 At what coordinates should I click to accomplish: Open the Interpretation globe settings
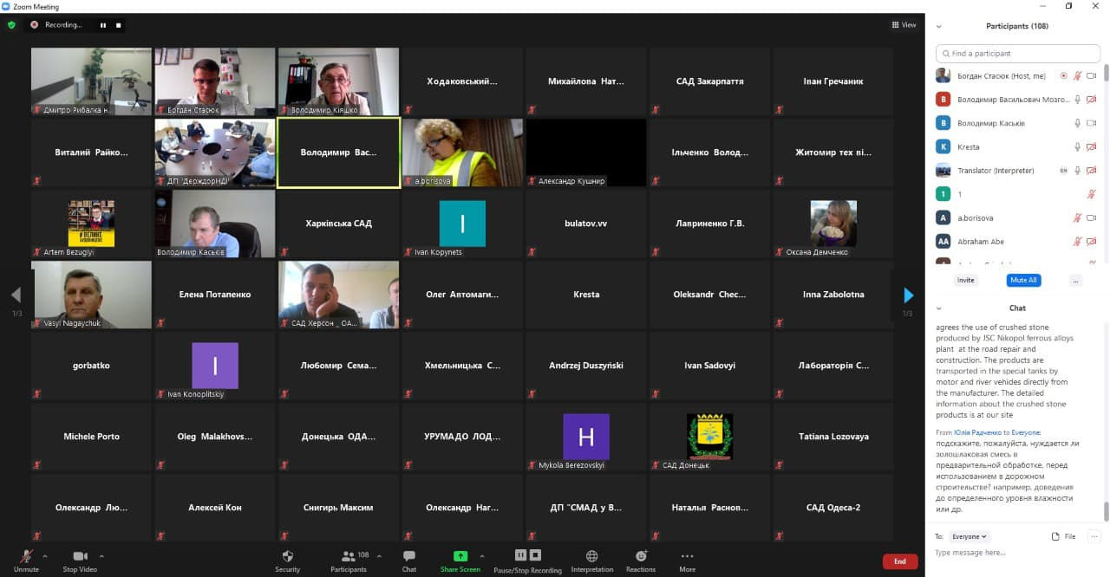(x=591, y=556)
